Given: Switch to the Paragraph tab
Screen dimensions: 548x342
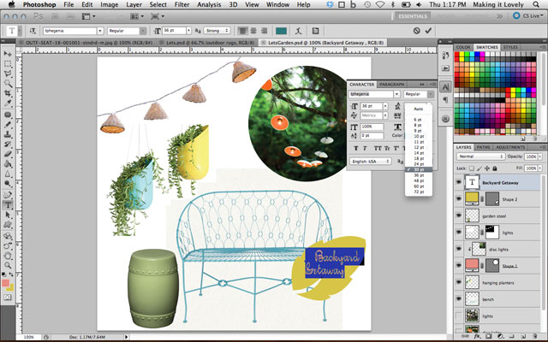Looking at the screenshot, I should point(391,85).
